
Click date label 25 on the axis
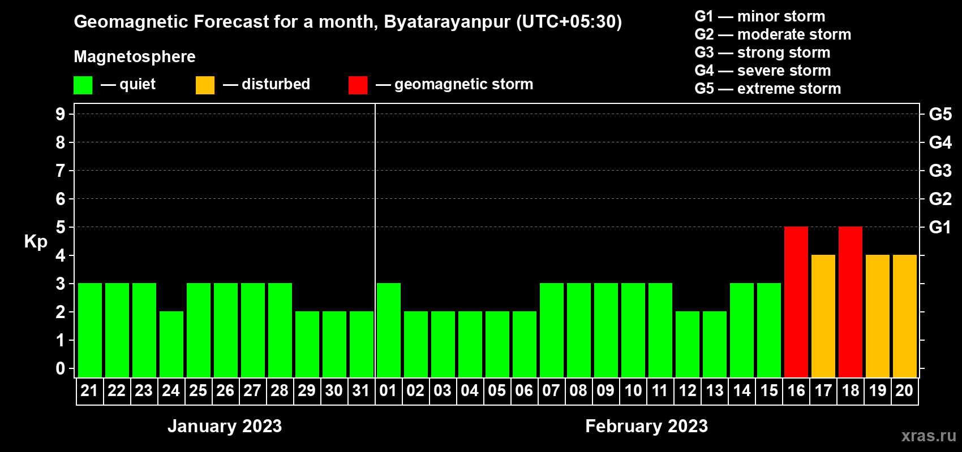point(198,390)
